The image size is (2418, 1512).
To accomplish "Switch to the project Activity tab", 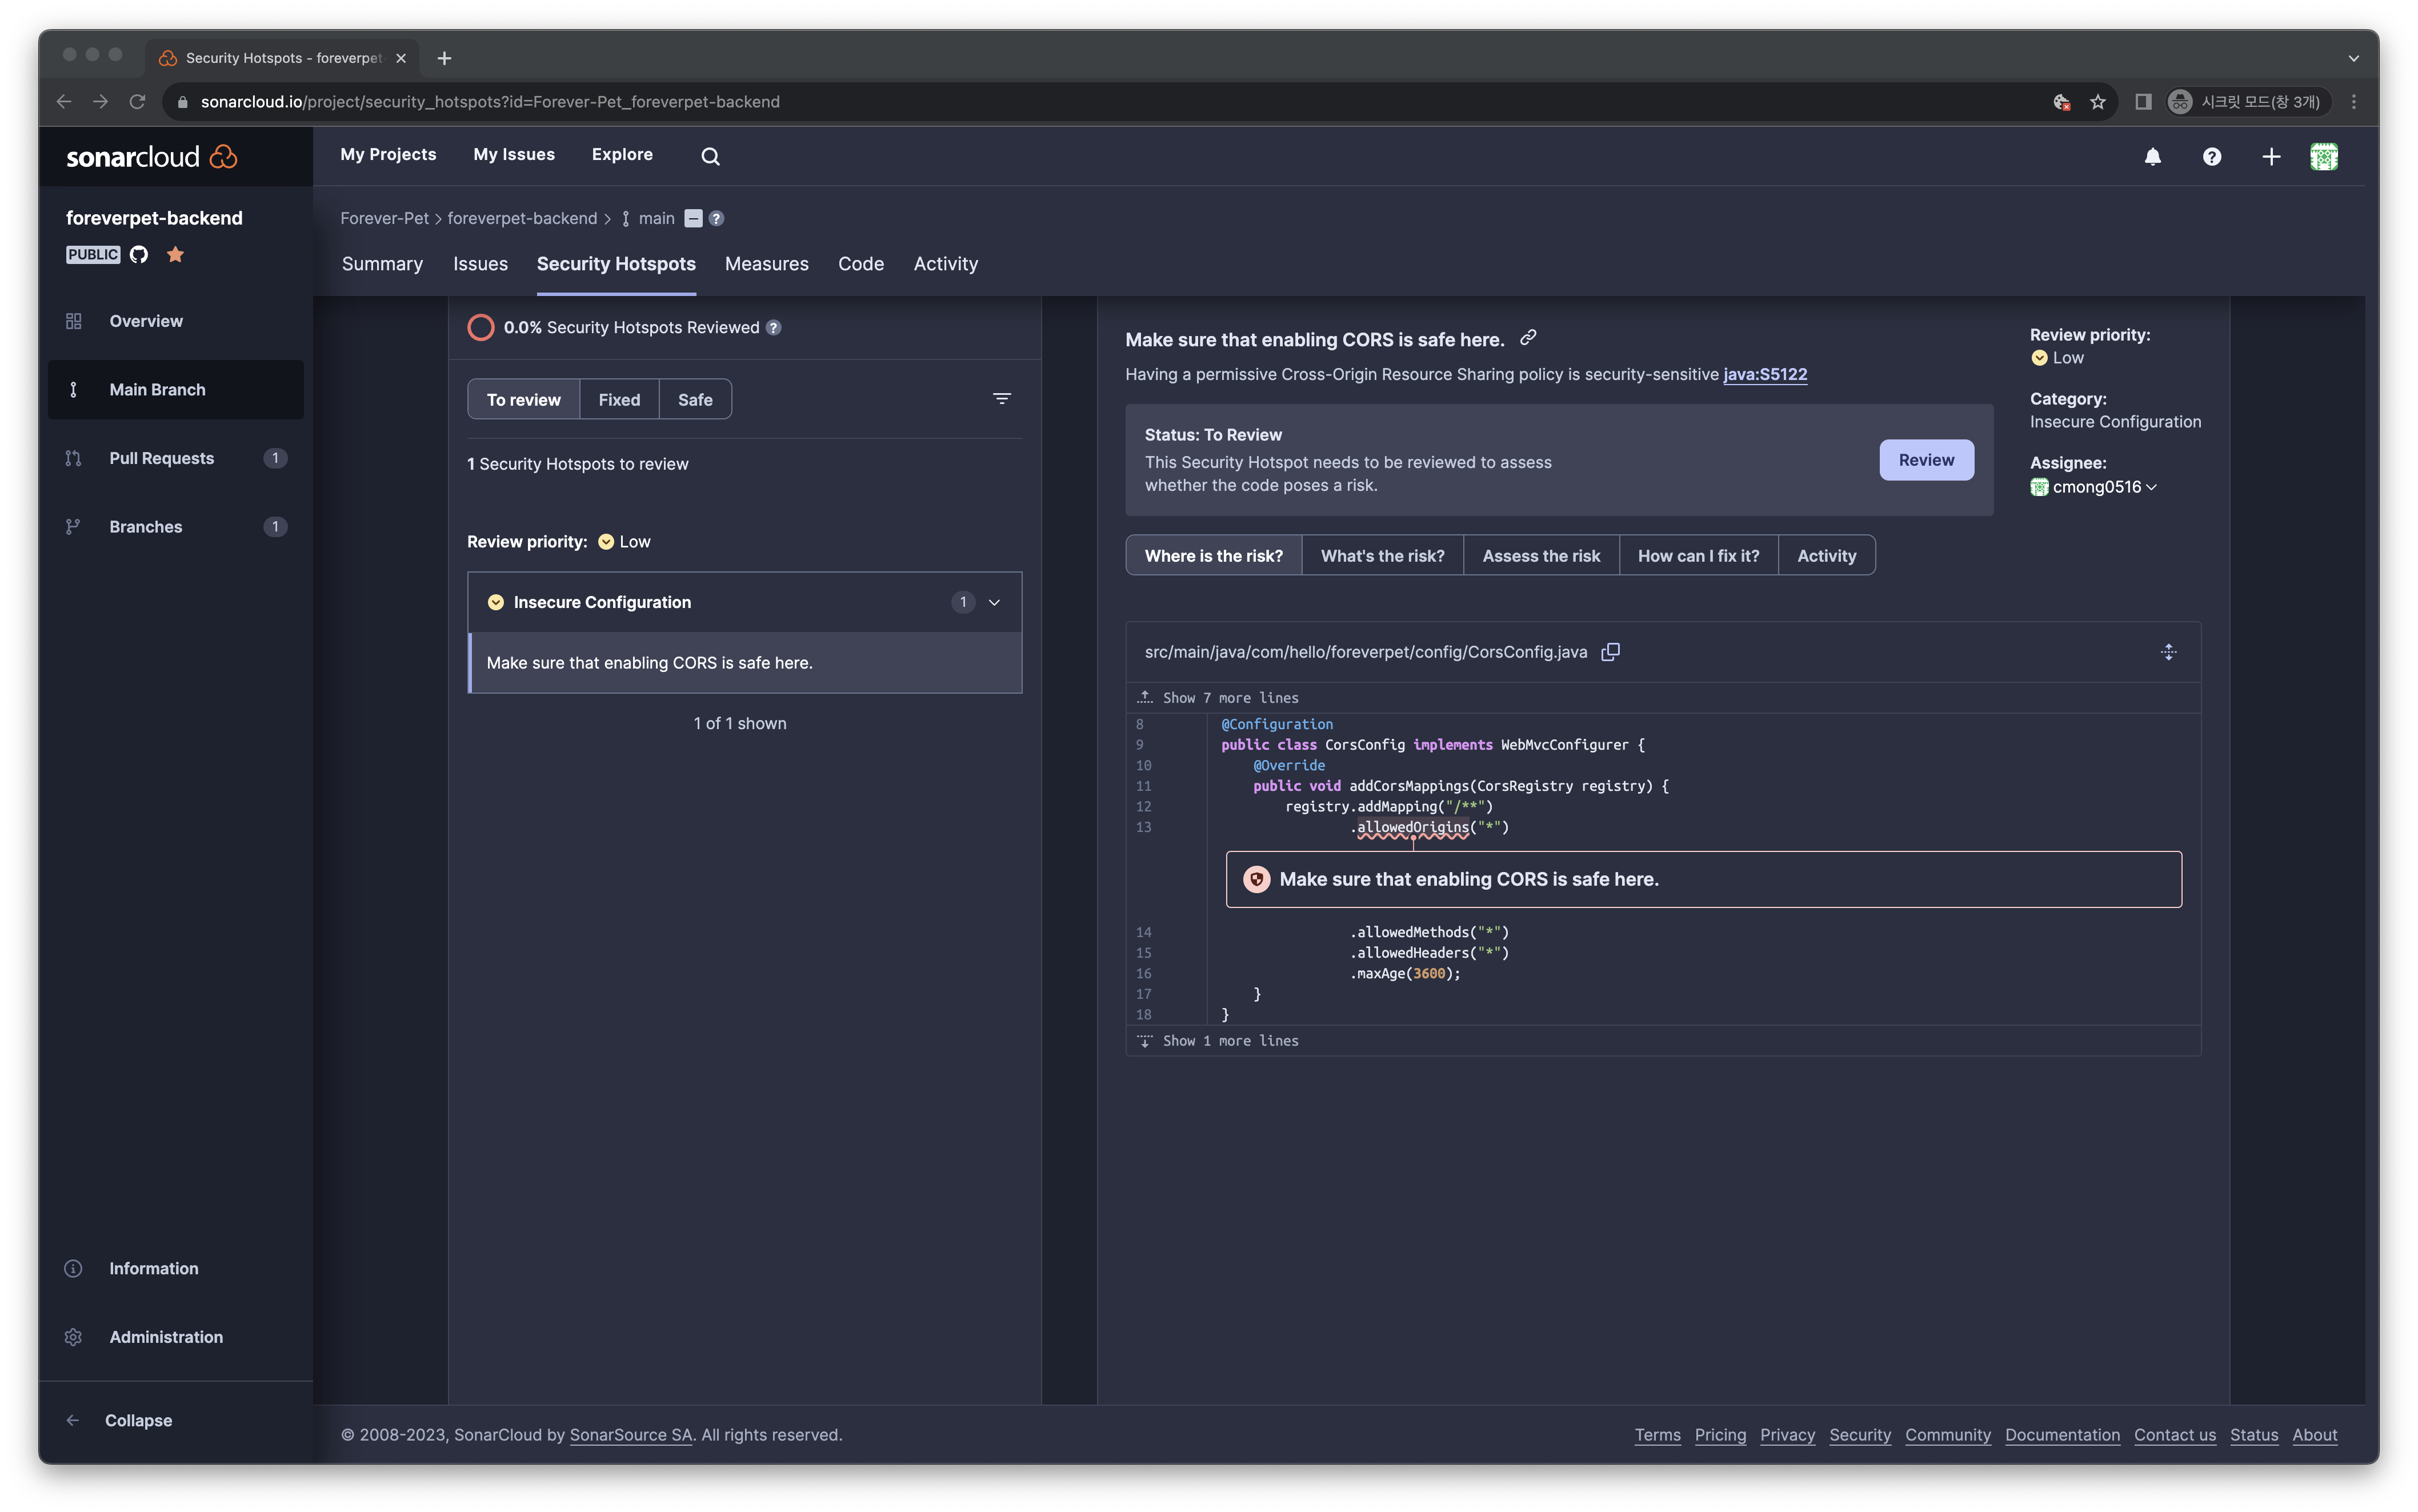I will (x=946, y=264).
